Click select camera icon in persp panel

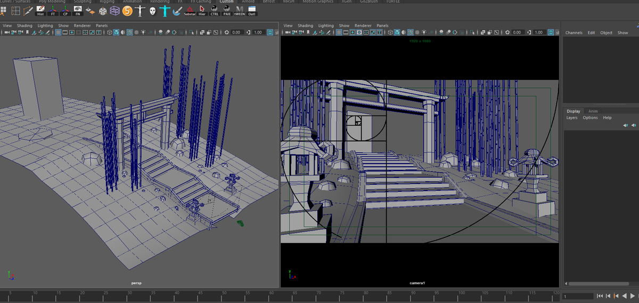(7, 32)
